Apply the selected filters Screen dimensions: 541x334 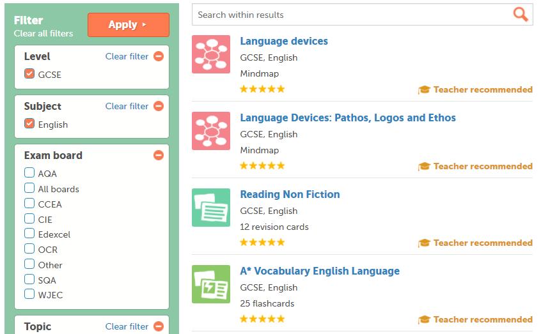click(x=129, y=25)
